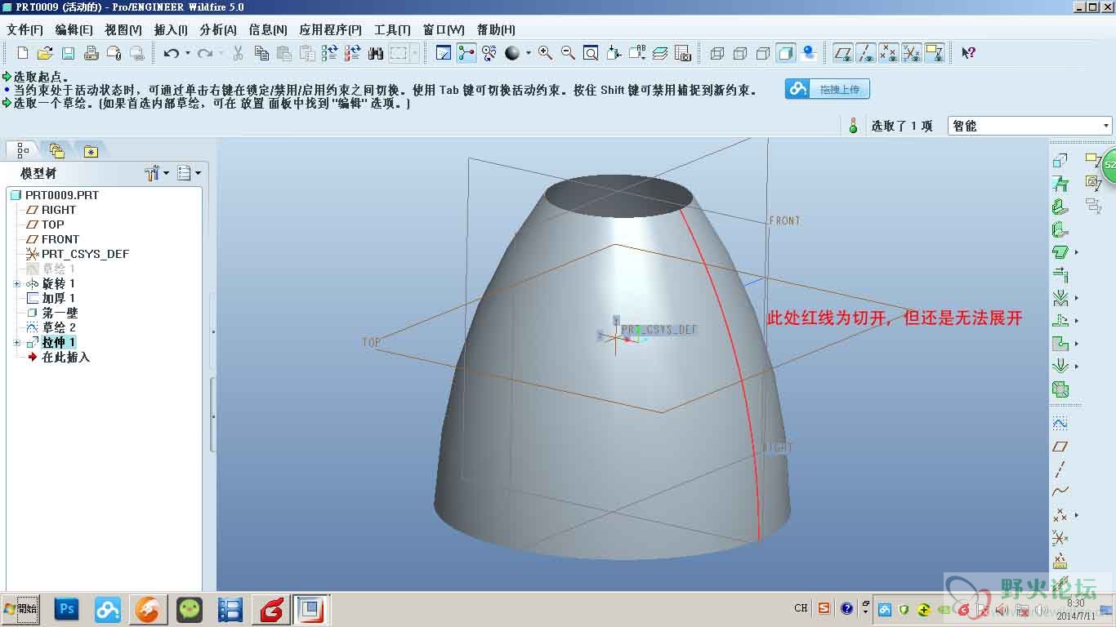This screenshot has width=1116, height=627.
Task: Click the Datum Axis tool in right toolbar
Action: 1060,469
